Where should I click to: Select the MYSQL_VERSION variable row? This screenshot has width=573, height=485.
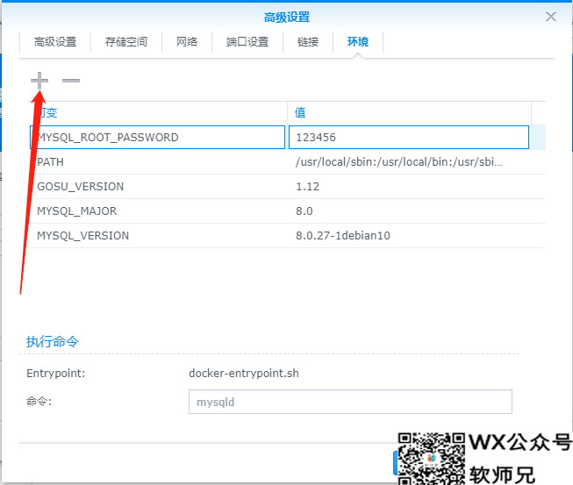point(287,236)
